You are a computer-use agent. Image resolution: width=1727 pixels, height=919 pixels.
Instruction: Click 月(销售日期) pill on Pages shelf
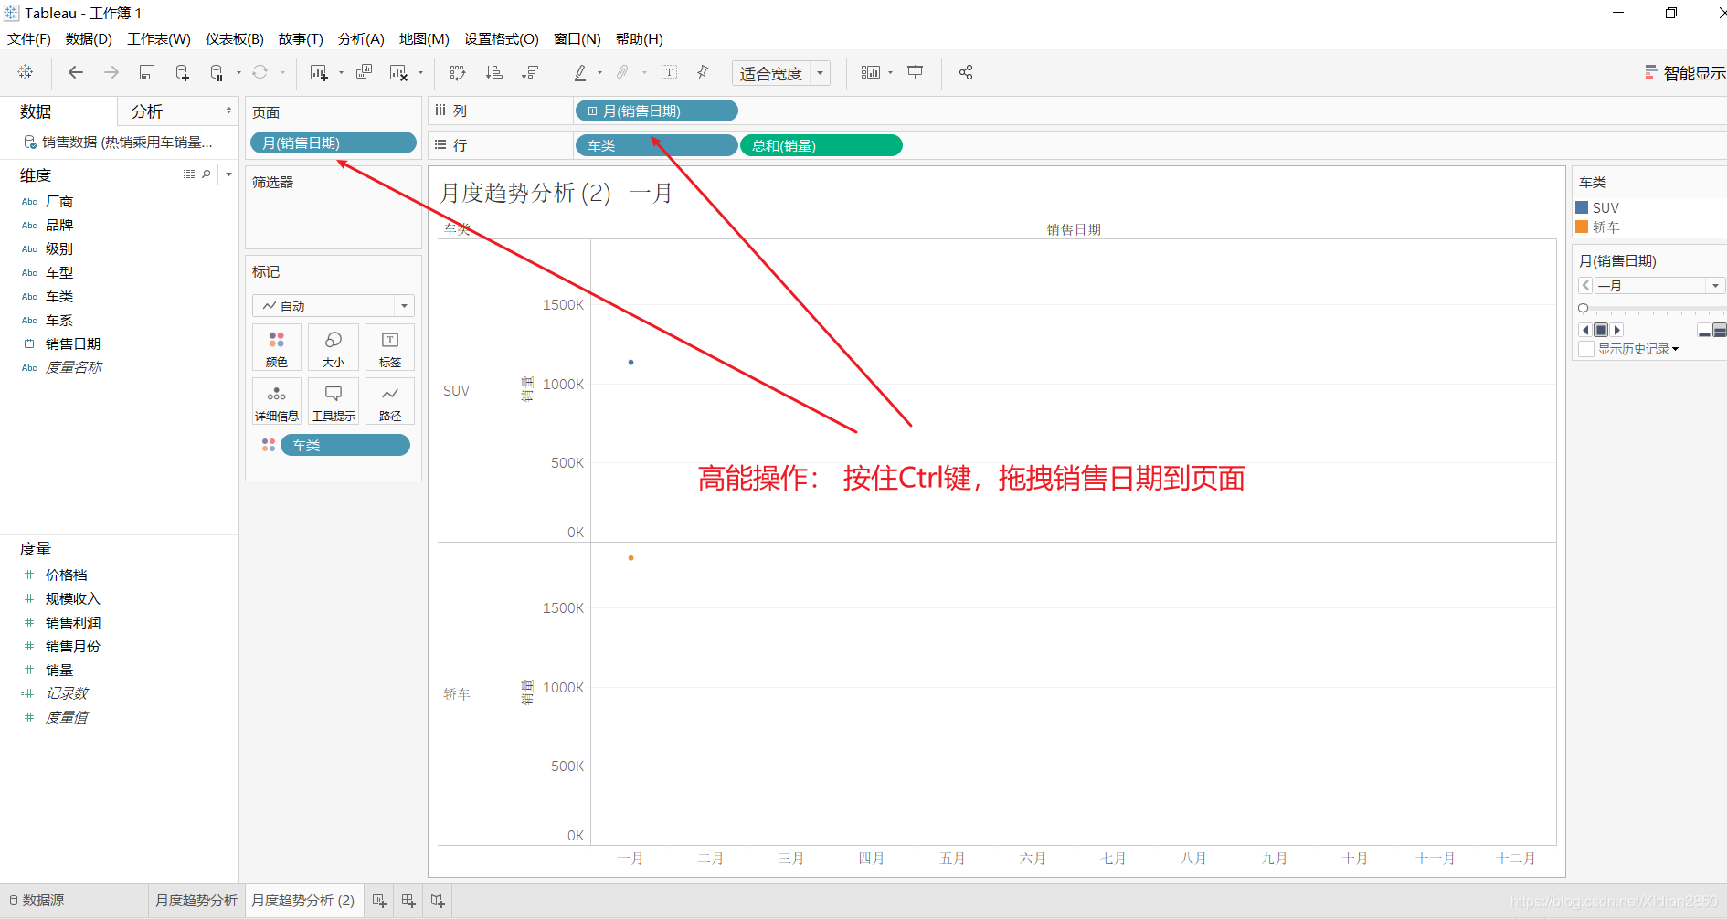tap(334, 143)
